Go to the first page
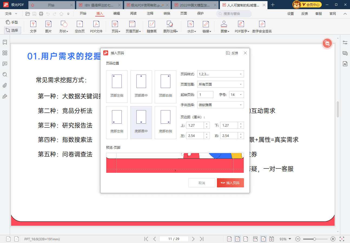This screenshot has width=350, height=243. point(146,239)
